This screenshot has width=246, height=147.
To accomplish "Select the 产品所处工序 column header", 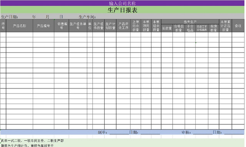I will point(123,26).
